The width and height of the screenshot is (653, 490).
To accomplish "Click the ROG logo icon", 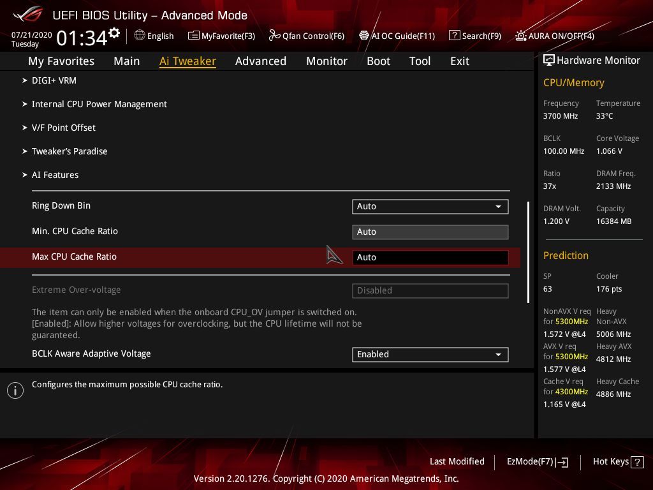I will 28,15.
